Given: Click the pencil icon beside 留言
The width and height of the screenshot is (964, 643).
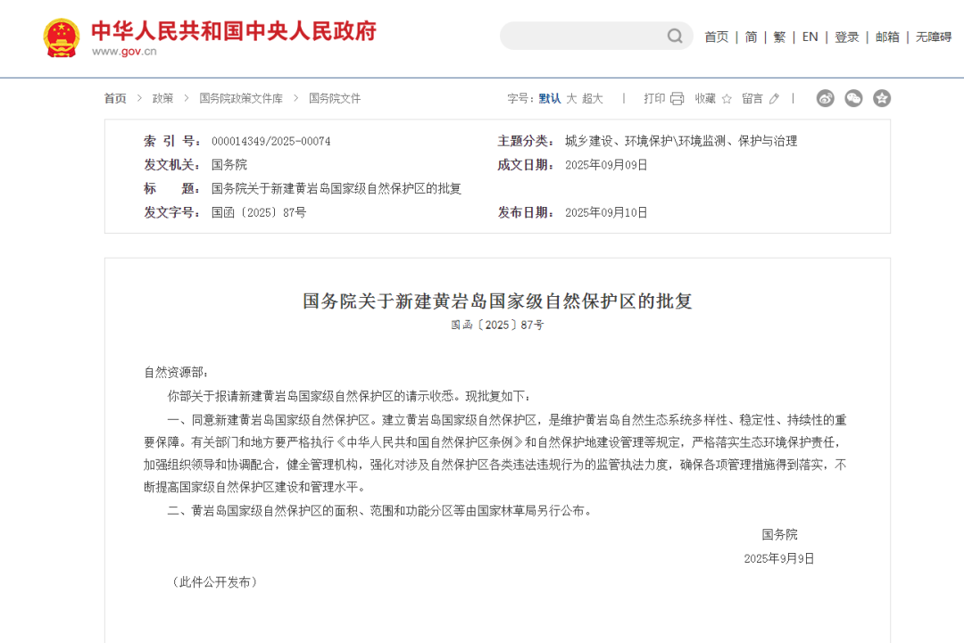Looking at the screenshot, I should (x=774, y=99).
